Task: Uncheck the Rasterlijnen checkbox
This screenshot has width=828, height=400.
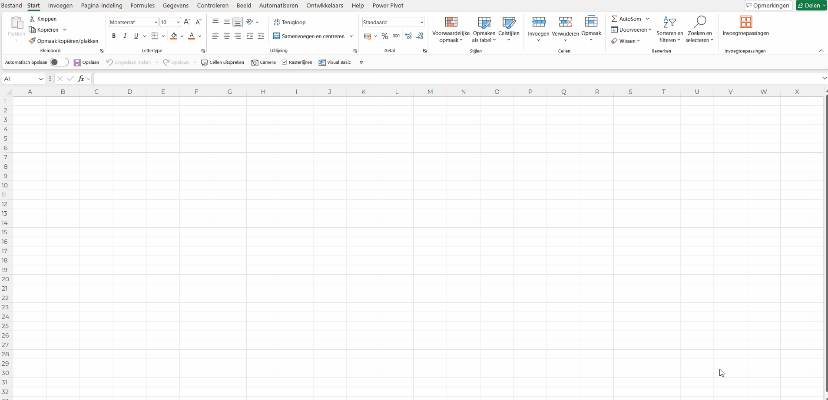Action: tap(285, 62)
